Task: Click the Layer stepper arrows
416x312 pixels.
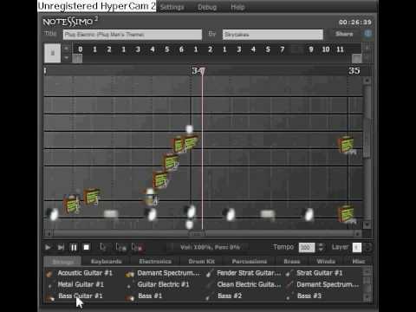Action: tap(368, 247)
